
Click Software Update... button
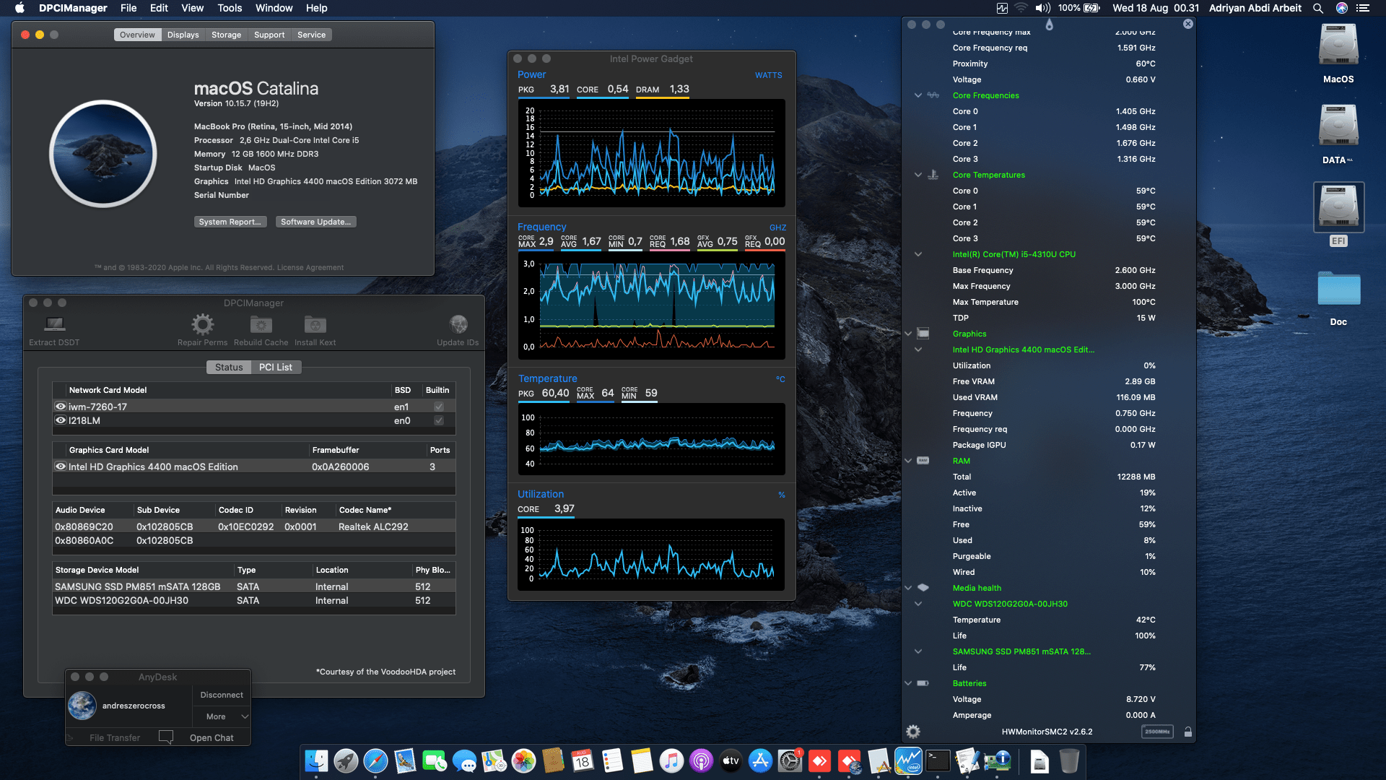click(x=315, y=222)
